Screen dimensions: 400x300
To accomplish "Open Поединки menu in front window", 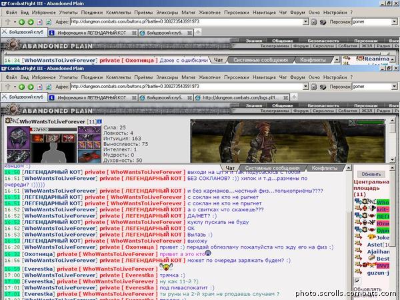I will pyautogui.click(x=92, y=77).
